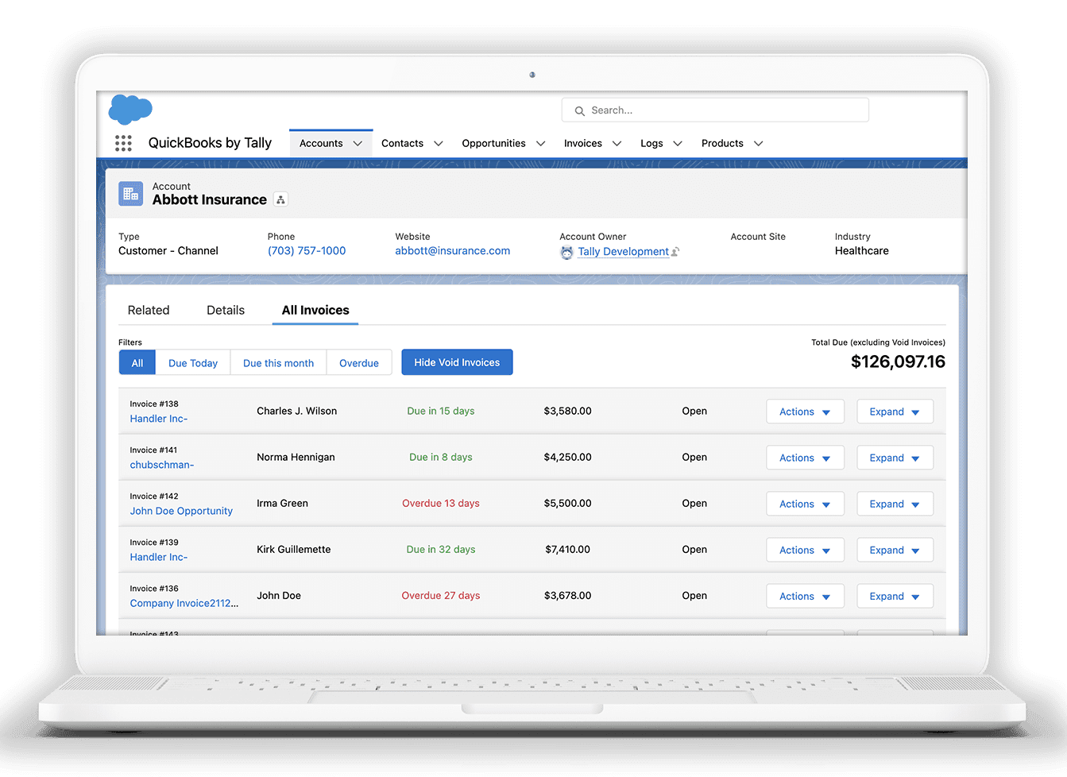Expand the Contacts tab chevron

(439, 144)
